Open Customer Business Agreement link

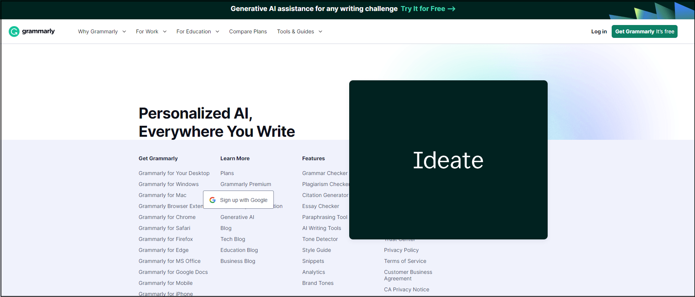tap(408, 275)
